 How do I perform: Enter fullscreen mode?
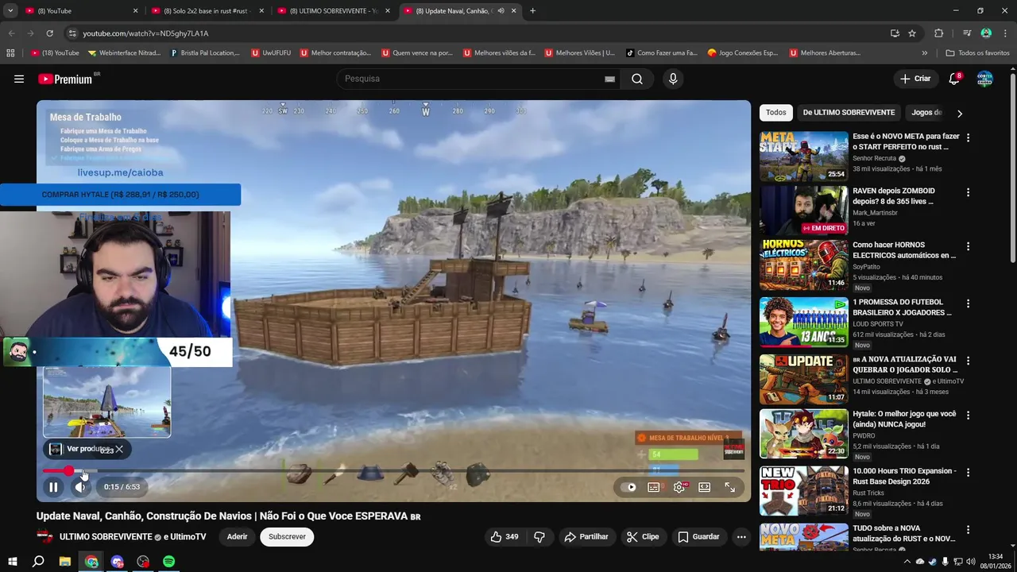(729, 487)
